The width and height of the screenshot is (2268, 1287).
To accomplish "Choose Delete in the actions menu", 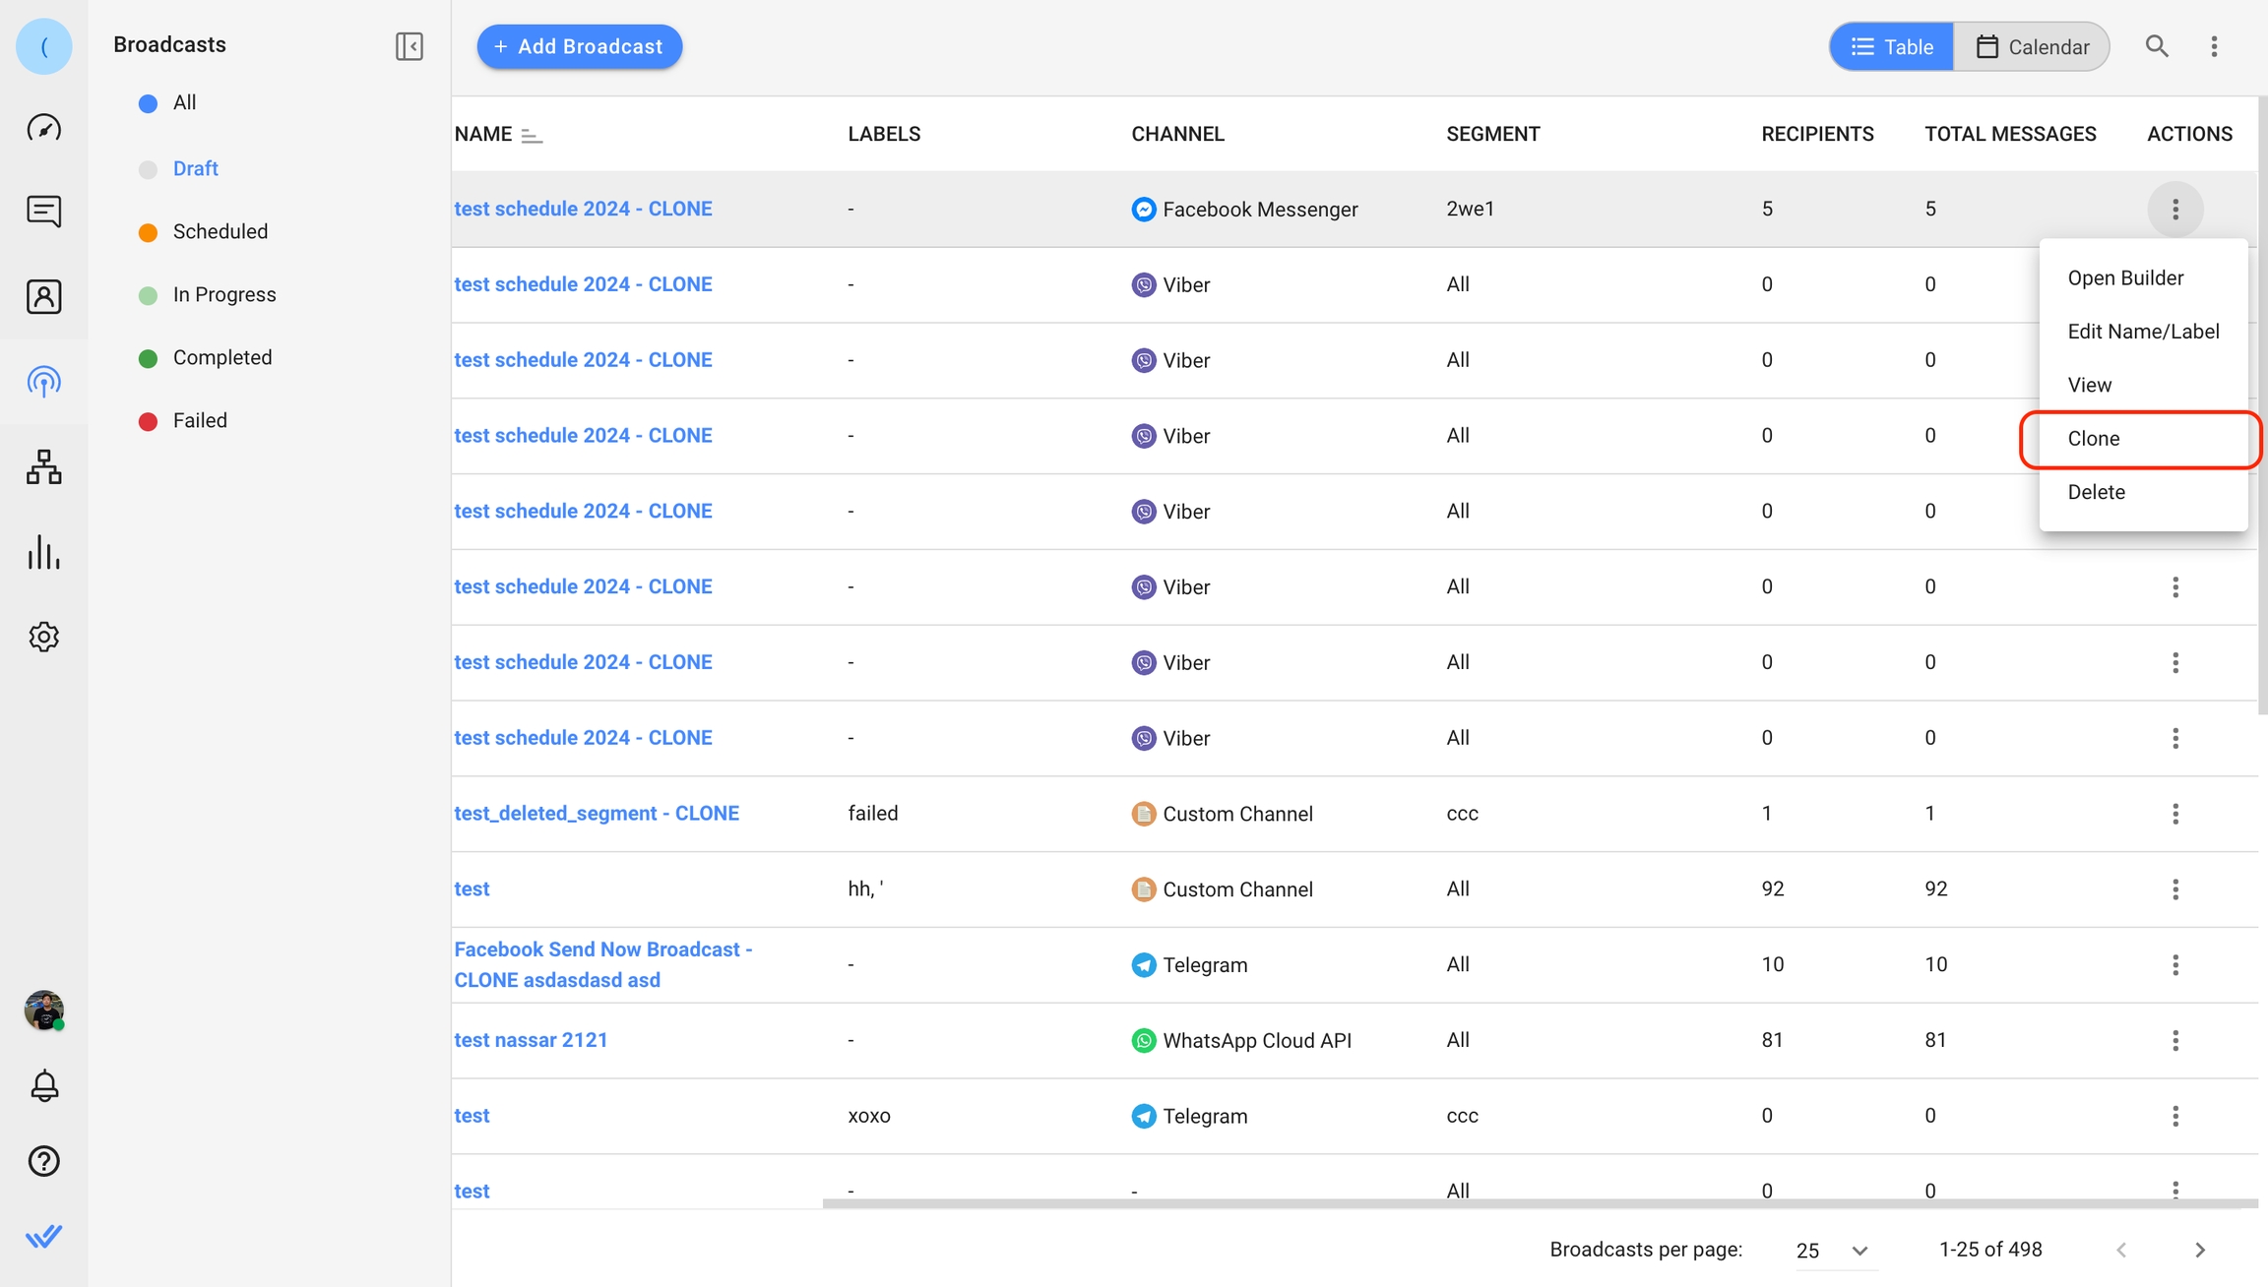I will click(x=2096, y=492).
